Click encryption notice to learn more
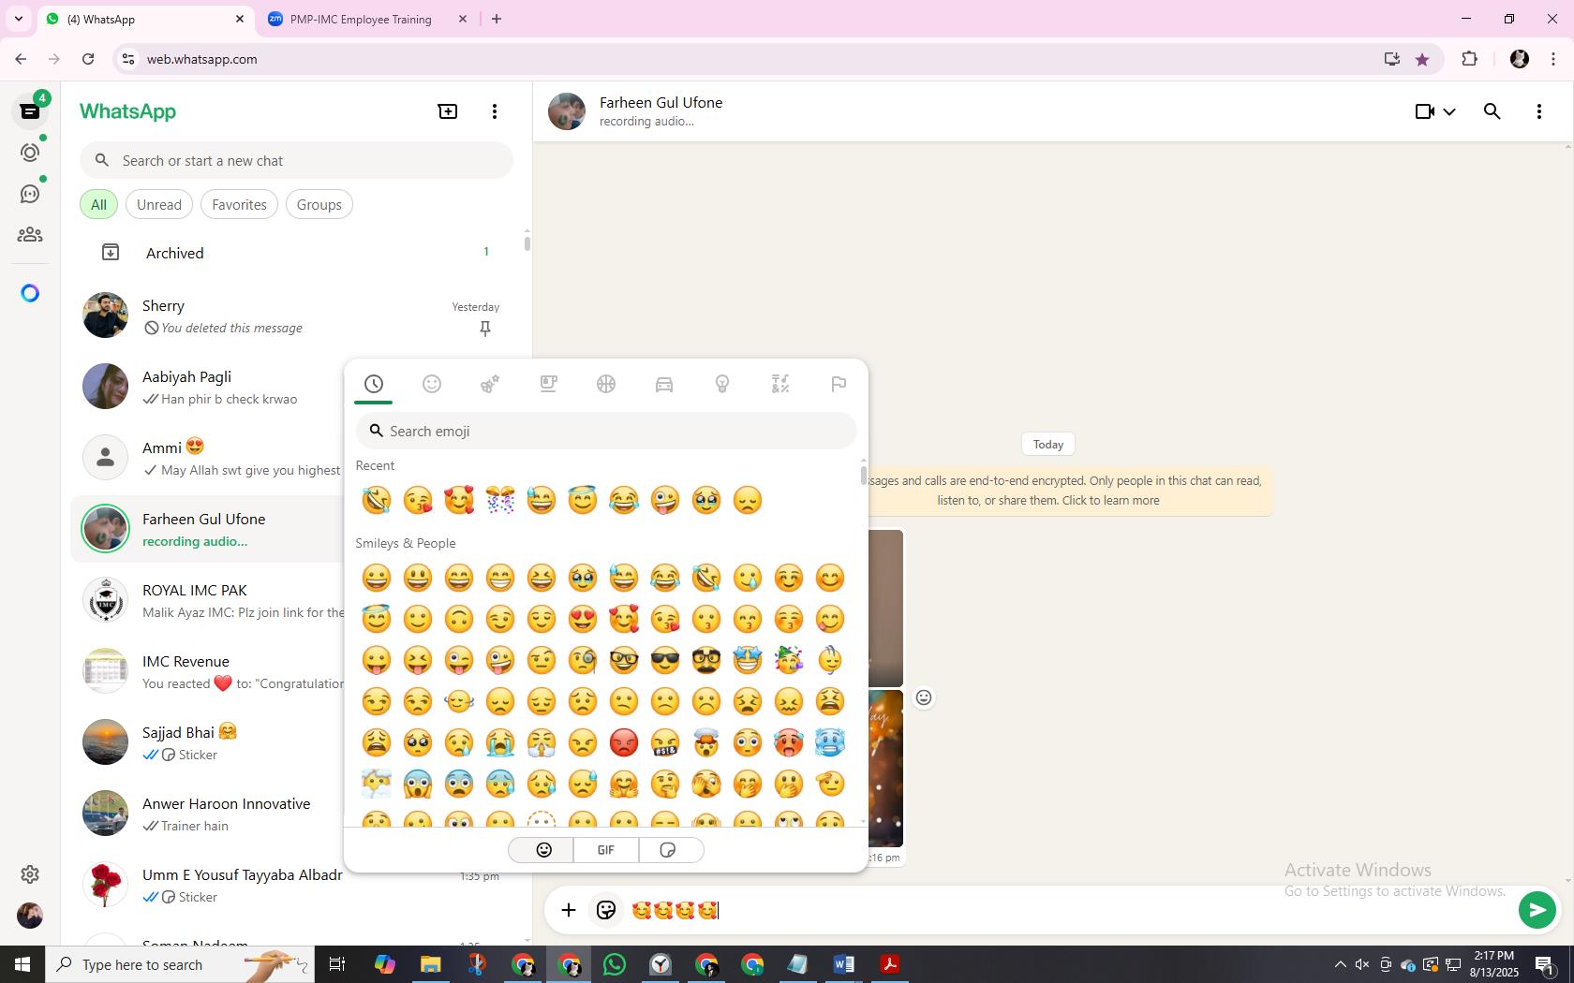The width and height of the screenshot is (1574, 983). (1068, 491)
